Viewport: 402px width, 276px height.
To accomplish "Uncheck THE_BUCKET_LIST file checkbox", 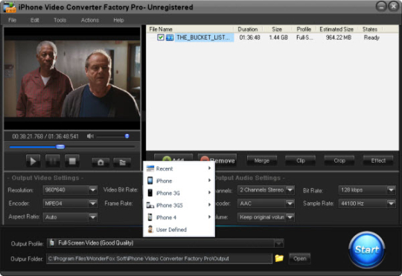I will click(x=161, y=37).
